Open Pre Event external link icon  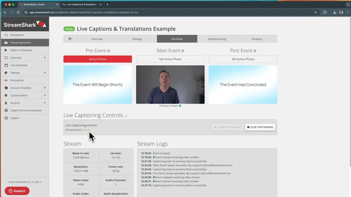tap(109, 51)
